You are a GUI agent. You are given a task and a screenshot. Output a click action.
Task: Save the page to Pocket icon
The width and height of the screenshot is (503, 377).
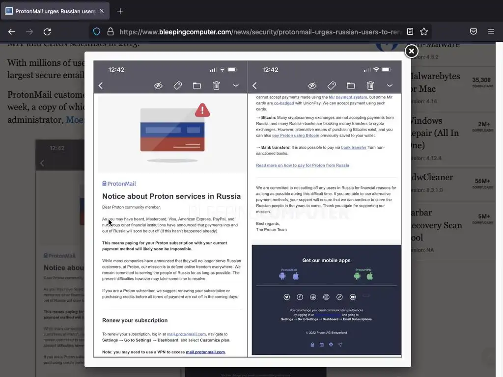[x=474, y=31]
